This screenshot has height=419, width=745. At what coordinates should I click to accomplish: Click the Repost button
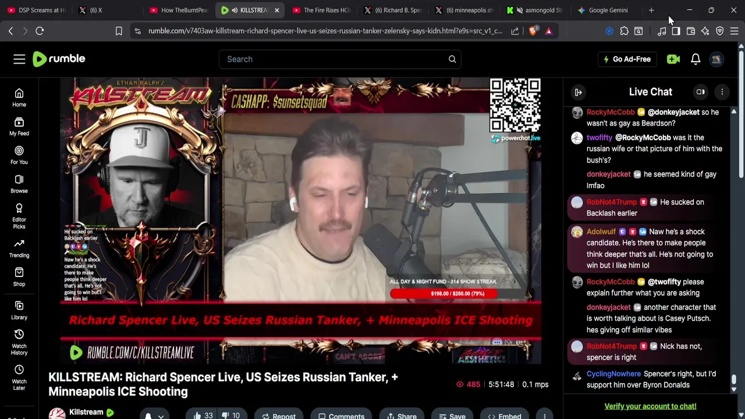click(x=279, y=416)
